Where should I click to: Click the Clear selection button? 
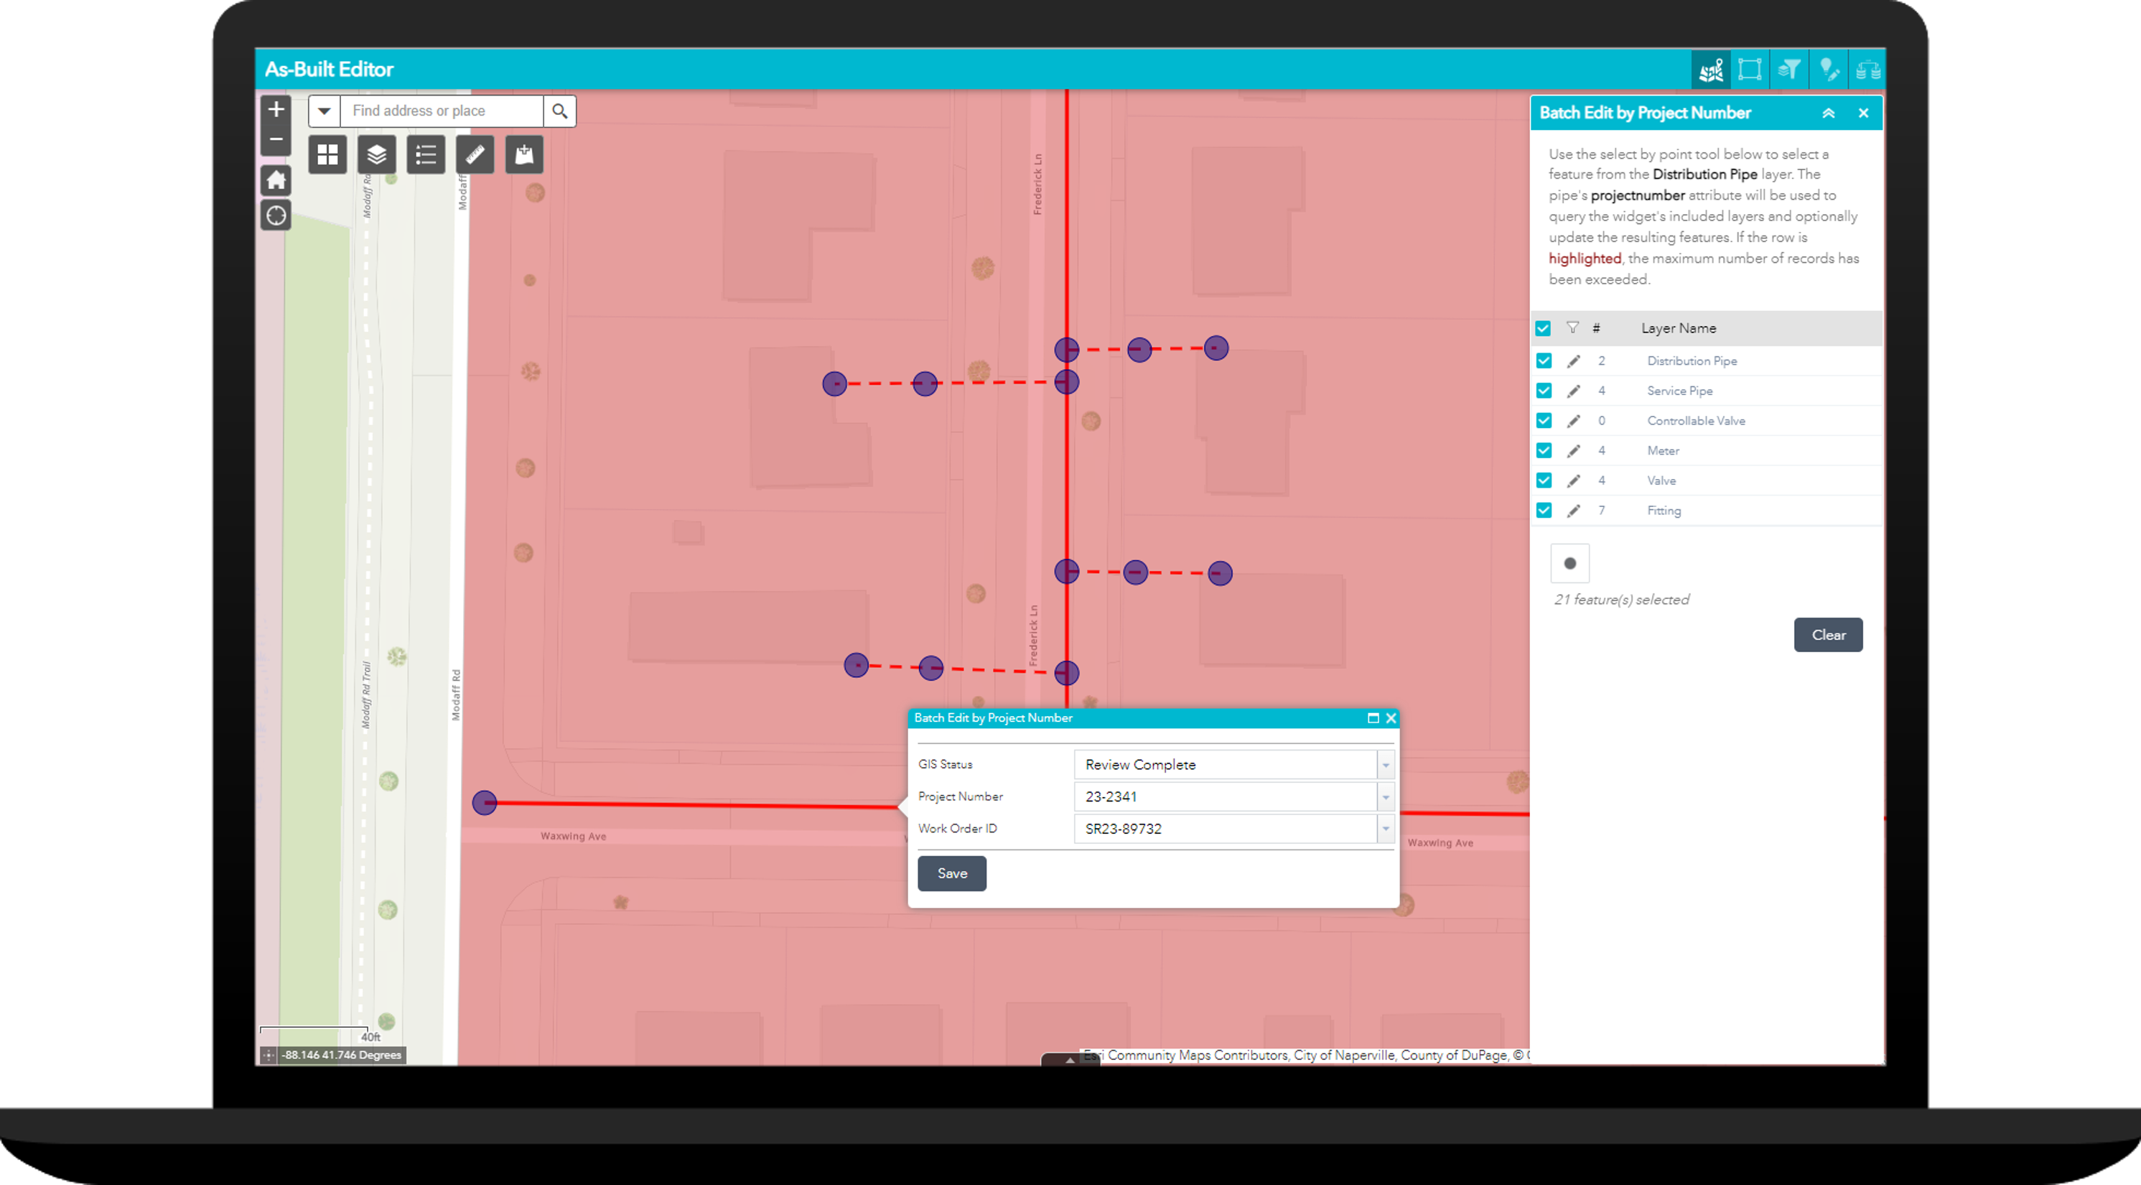[1828, 634]
